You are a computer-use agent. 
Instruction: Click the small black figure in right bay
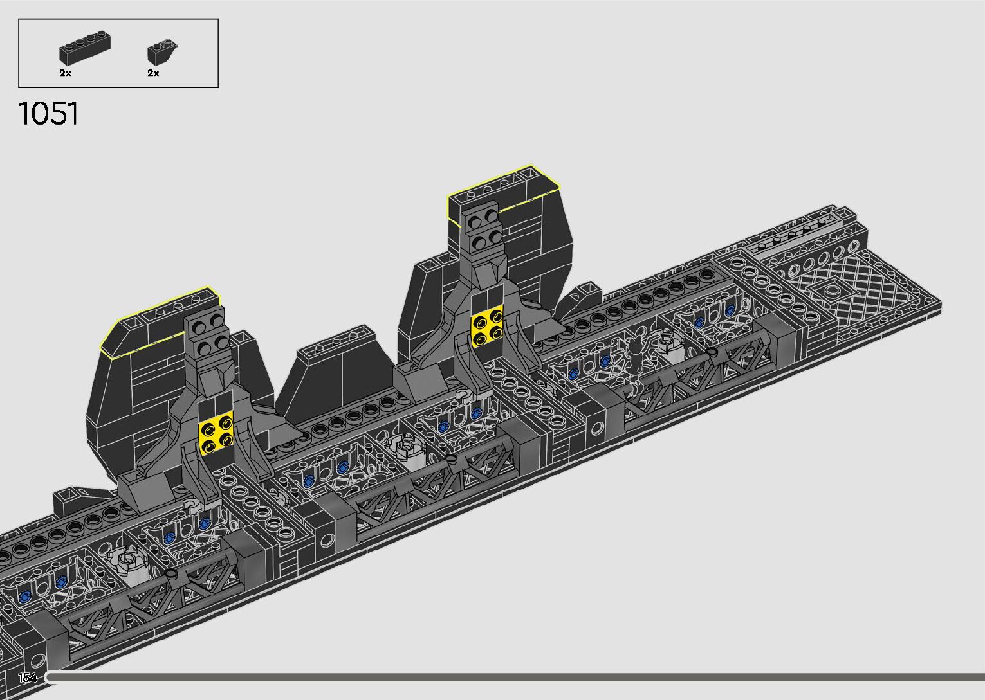point(635,359)
